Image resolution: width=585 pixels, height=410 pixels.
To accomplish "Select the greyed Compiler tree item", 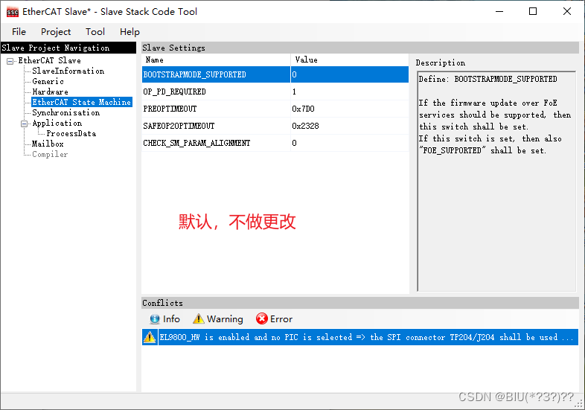I will 50,155.
